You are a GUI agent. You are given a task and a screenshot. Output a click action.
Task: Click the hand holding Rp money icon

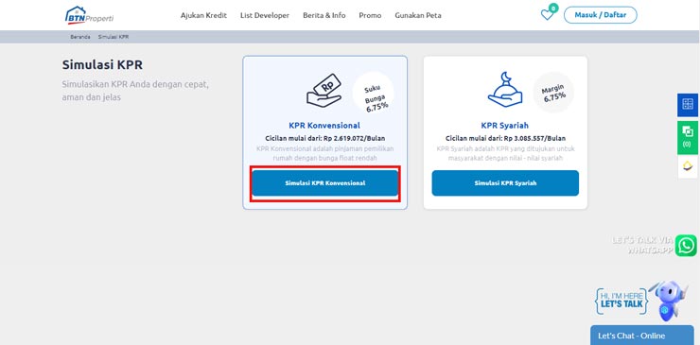click(x=324, y=91)
